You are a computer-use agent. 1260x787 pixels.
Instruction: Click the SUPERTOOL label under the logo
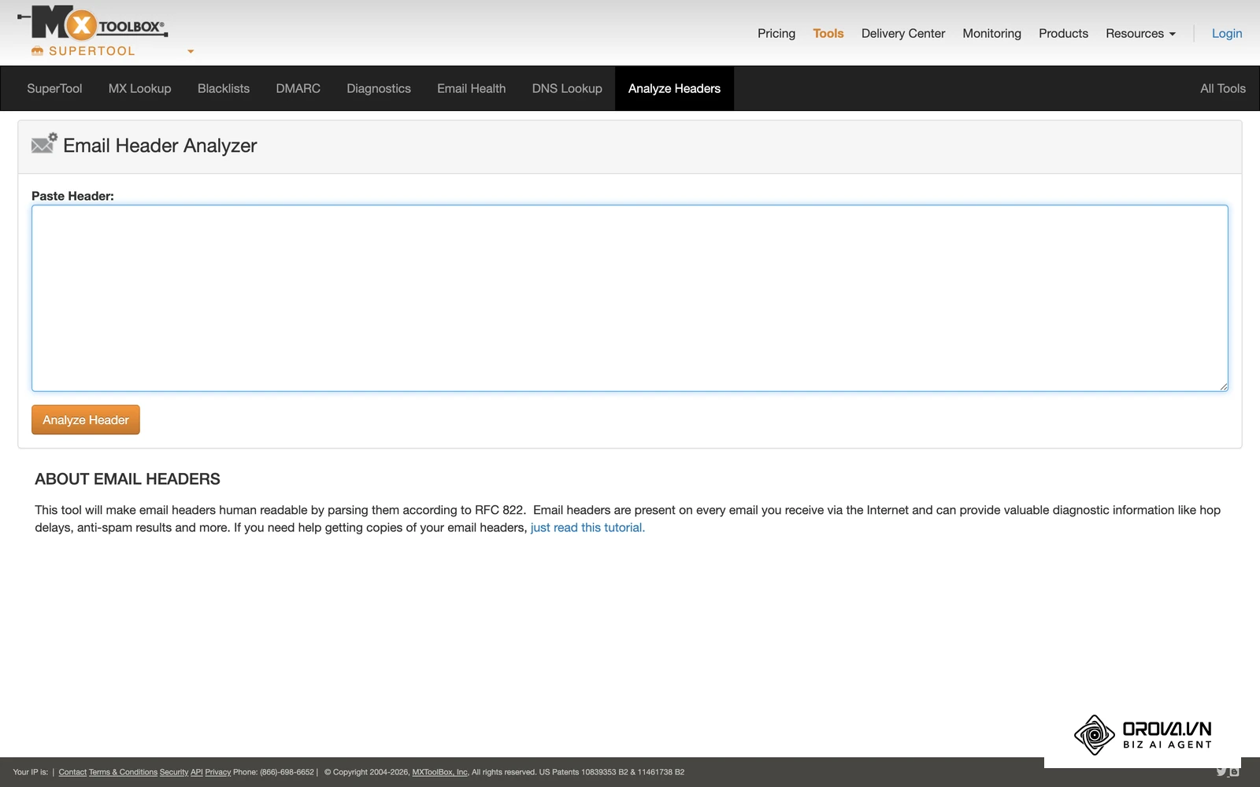(92, 51)
